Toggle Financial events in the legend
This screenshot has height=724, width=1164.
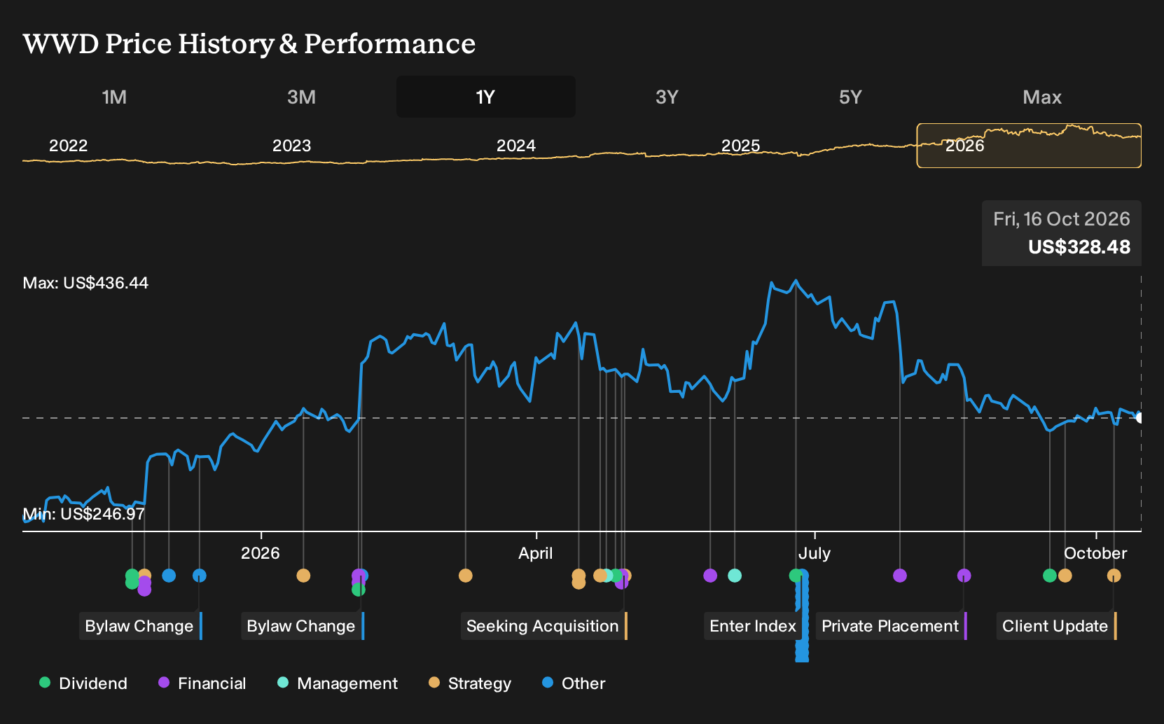pyautogui.click(x=202, y=683)
